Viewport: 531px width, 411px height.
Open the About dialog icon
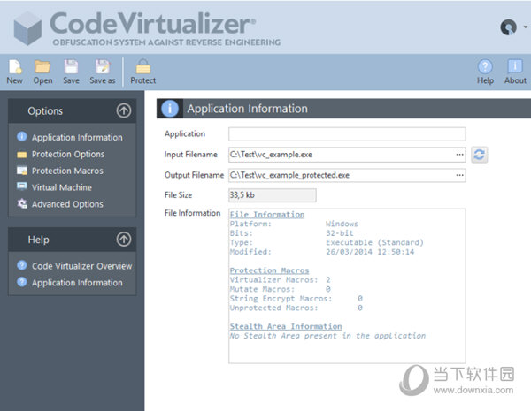tap(515, 66)
